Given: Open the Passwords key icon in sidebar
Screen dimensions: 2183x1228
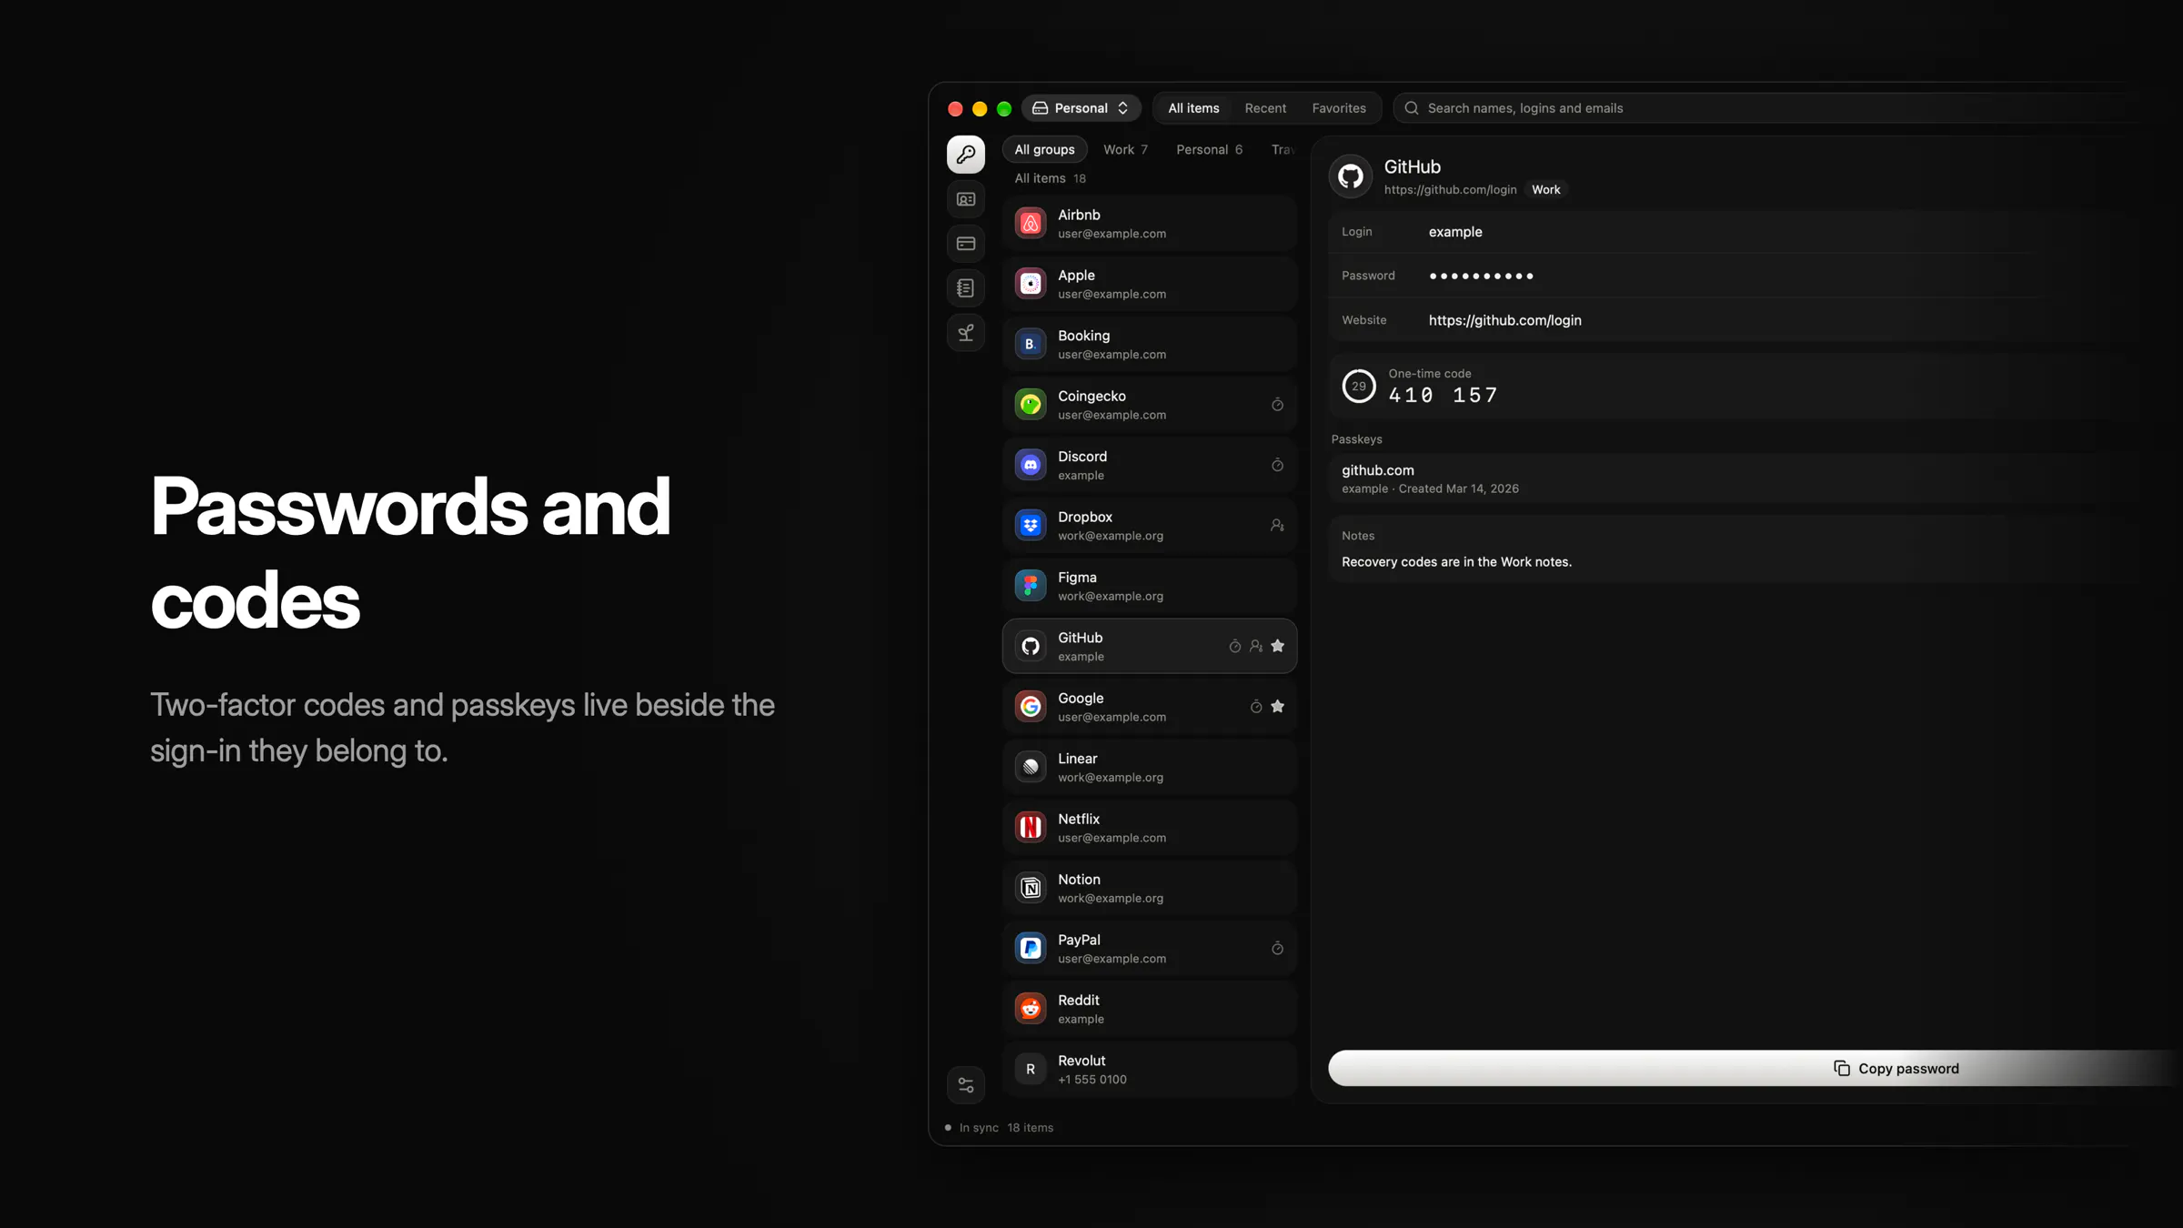Looking at the screenshot, I should [966, 155].
